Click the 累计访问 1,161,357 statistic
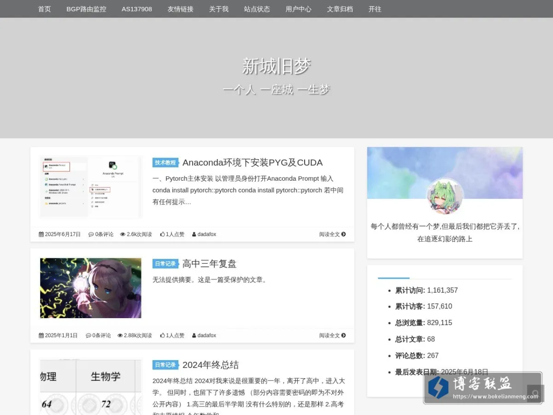This screenshot has width=553, height=415. click(x=426, y=290)
